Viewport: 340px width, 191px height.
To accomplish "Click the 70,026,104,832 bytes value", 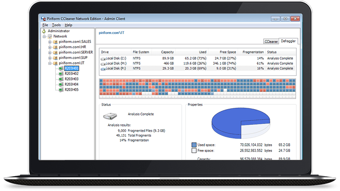I will [x=251, y=145].
